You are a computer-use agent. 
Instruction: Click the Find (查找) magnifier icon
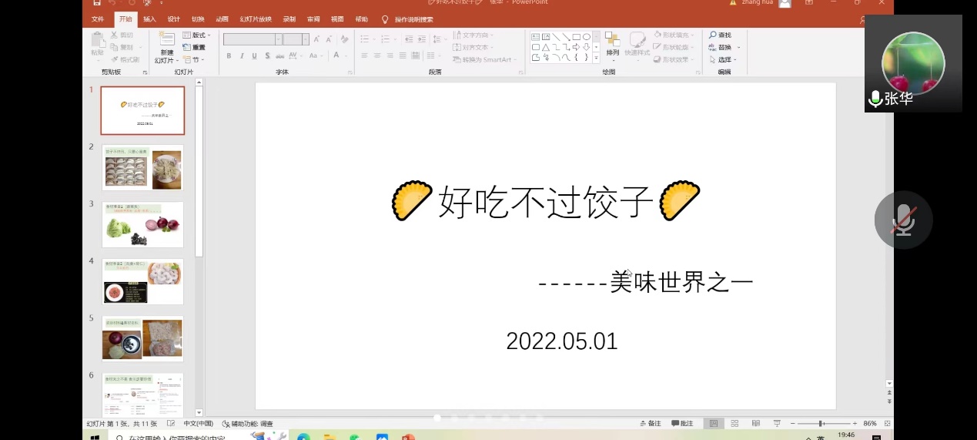pos(713,35)
